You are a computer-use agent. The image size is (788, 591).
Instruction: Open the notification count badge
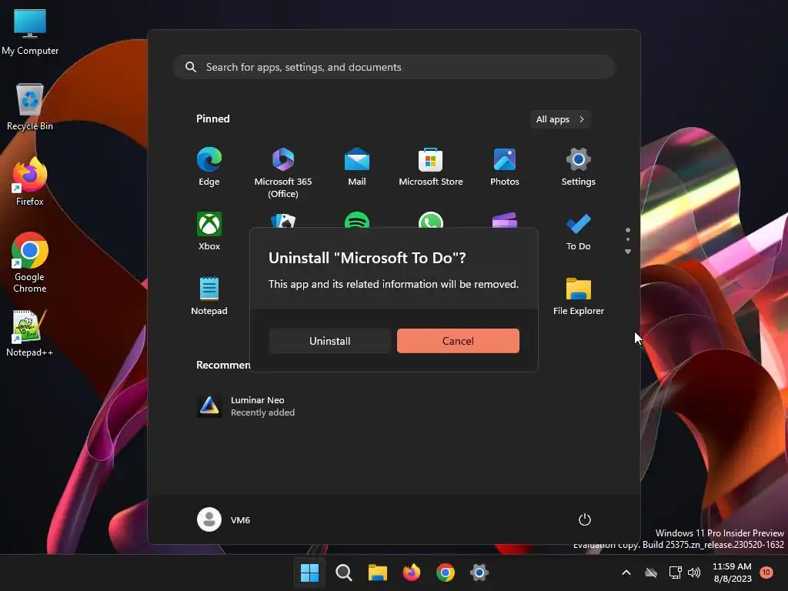tap(766, 572)
